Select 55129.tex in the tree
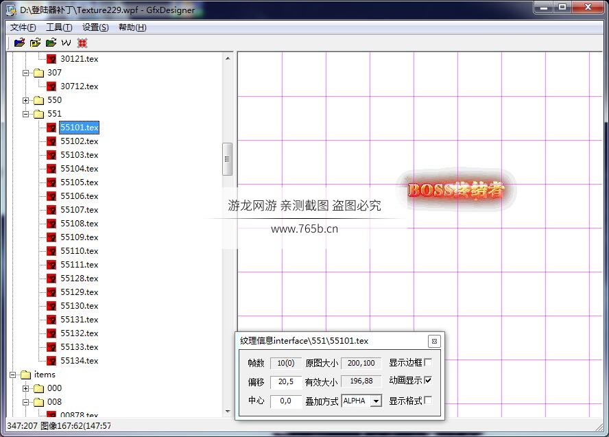The image size is (609, 437). (x=80, y=292)
